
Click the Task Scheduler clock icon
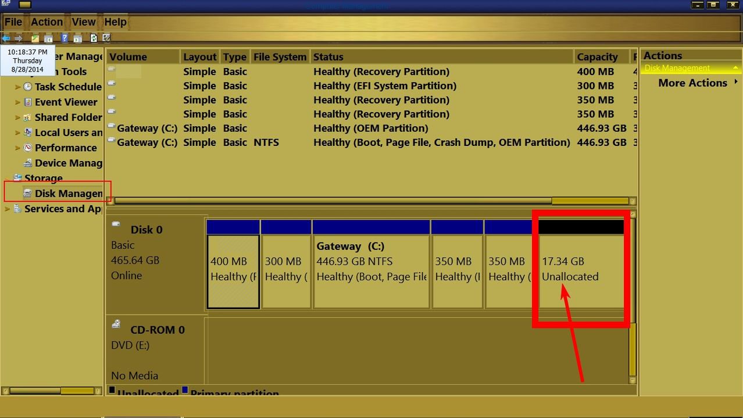point(27,87)
